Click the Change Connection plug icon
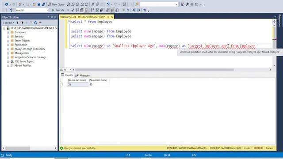Screen dimensions: 283x159 (x=11, y=10)
